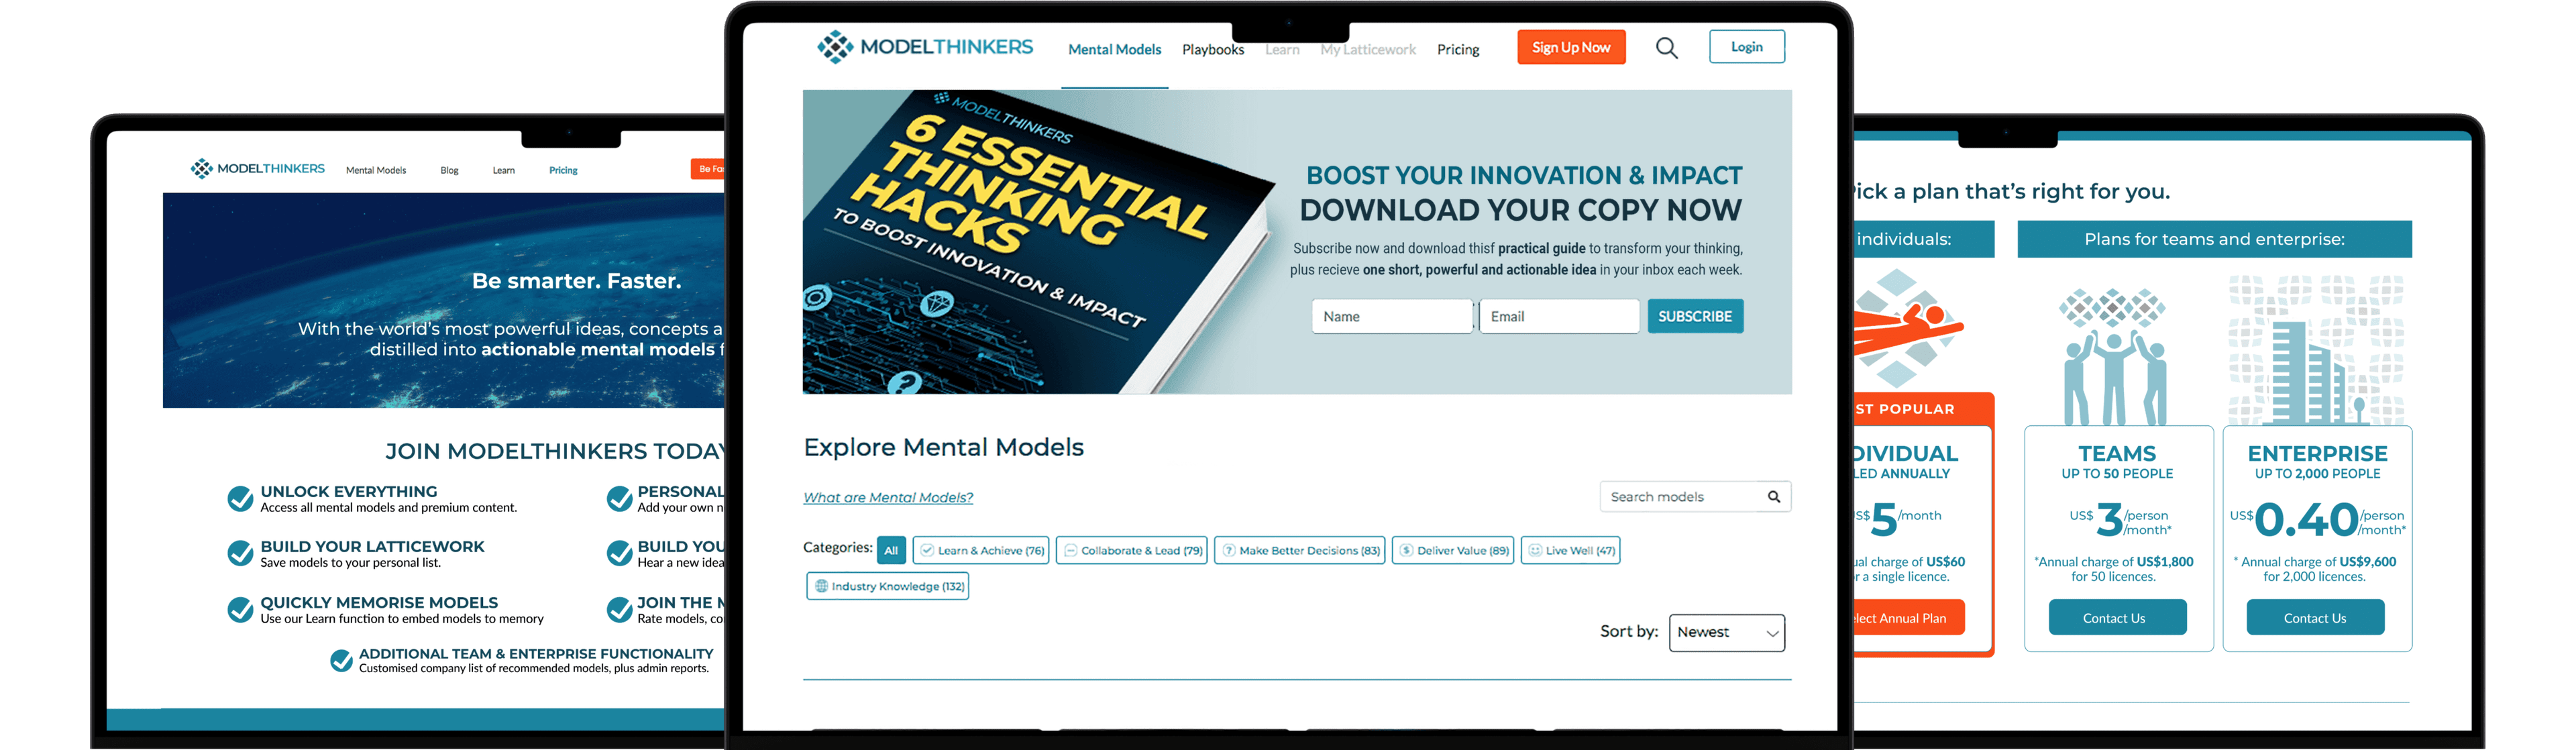Viewport: 2576px width, 750px height.
Task: Click the Unlock Everything checkmark icon
Action: pyautogui.click(x=240, y=498)
